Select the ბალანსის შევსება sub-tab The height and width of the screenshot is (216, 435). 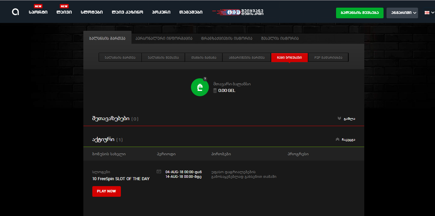[163, 57]
